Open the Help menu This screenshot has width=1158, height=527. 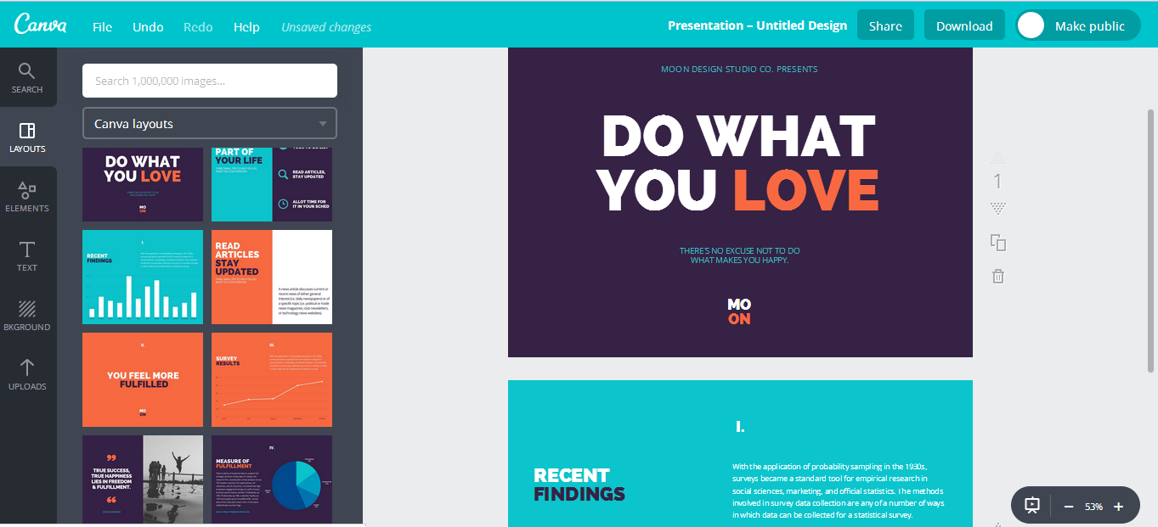pos(246,27)
